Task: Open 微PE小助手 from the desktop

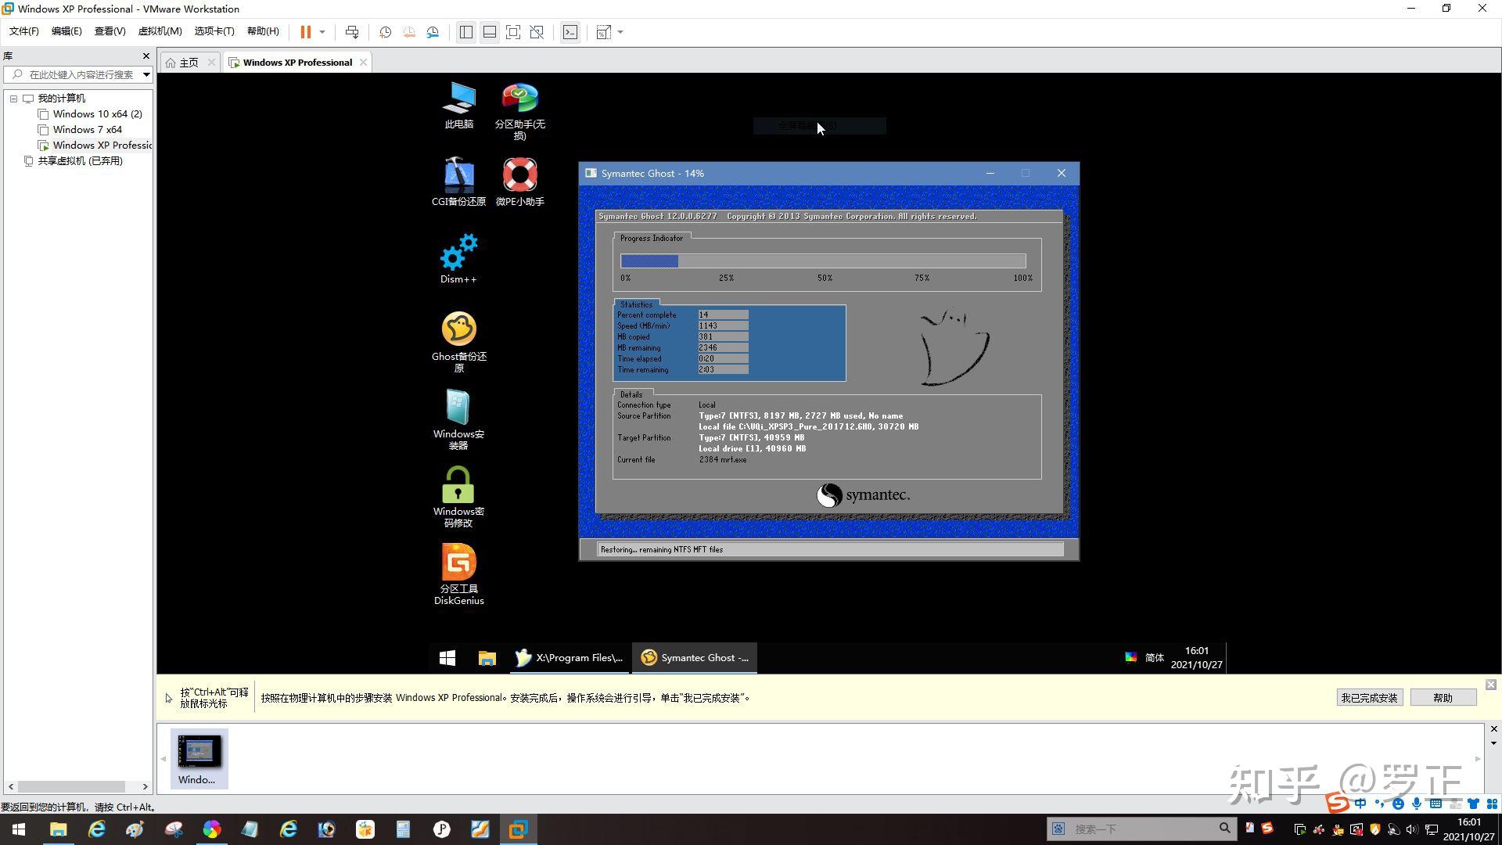Action: [x=519, y=174]
